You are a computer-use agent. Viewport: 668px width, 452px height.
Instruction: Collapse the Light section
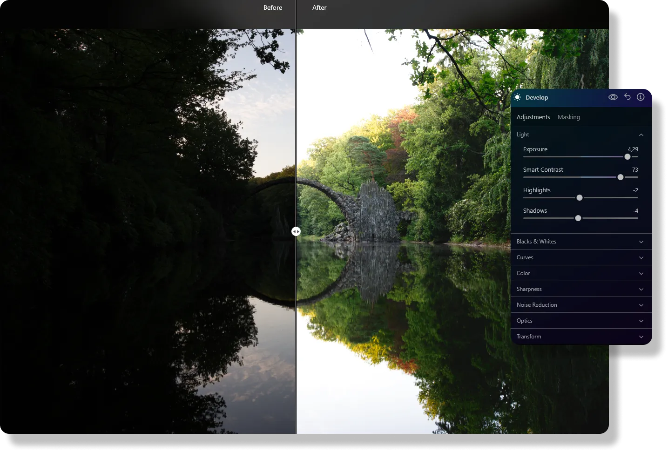641,135
